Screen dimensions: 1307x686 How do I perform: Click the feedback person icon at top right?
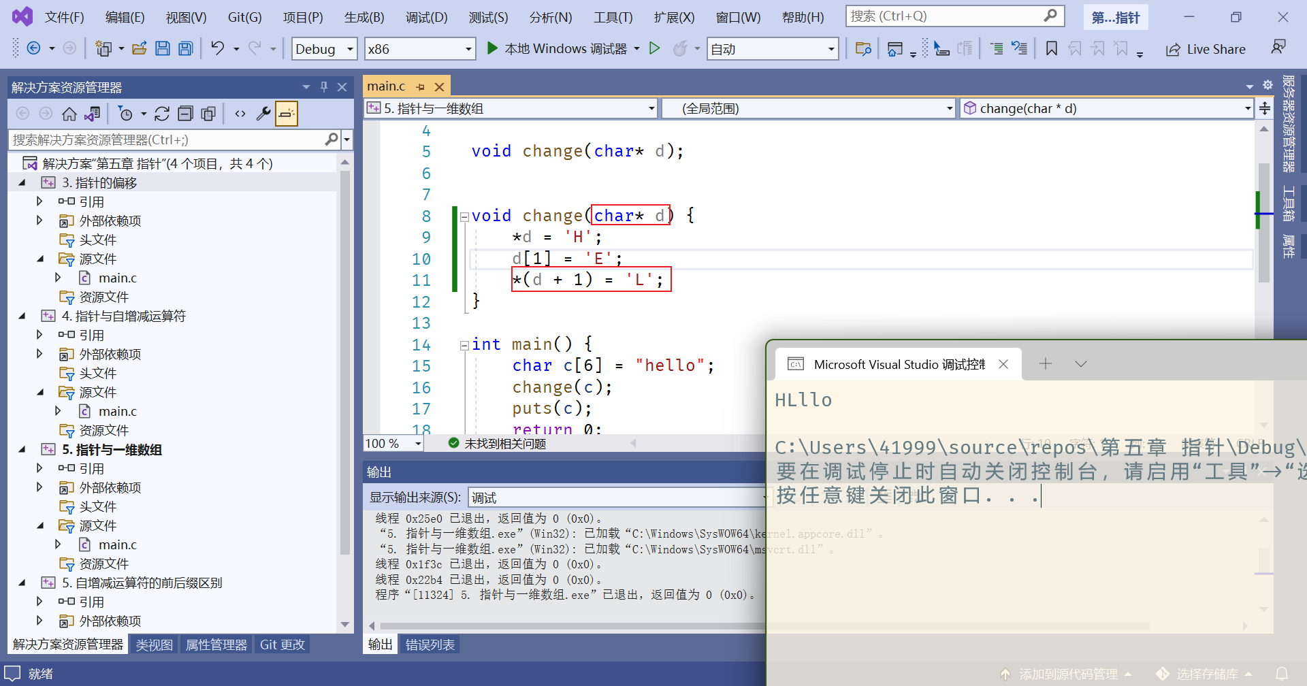(1278, 47)
